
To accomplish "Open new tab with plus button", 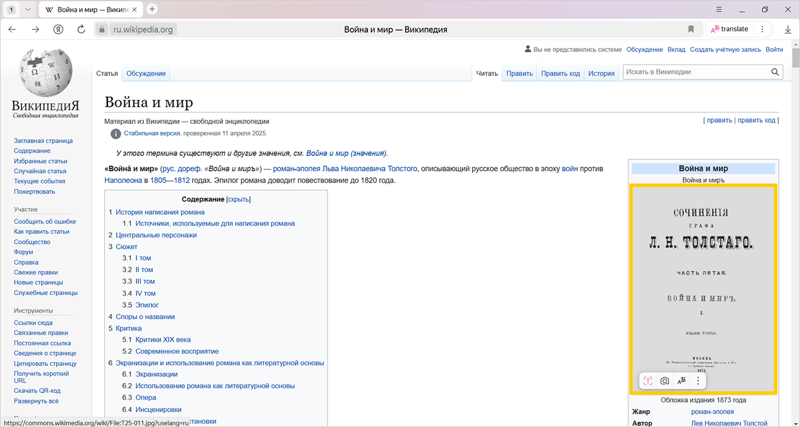I will (x=152, y=9).
